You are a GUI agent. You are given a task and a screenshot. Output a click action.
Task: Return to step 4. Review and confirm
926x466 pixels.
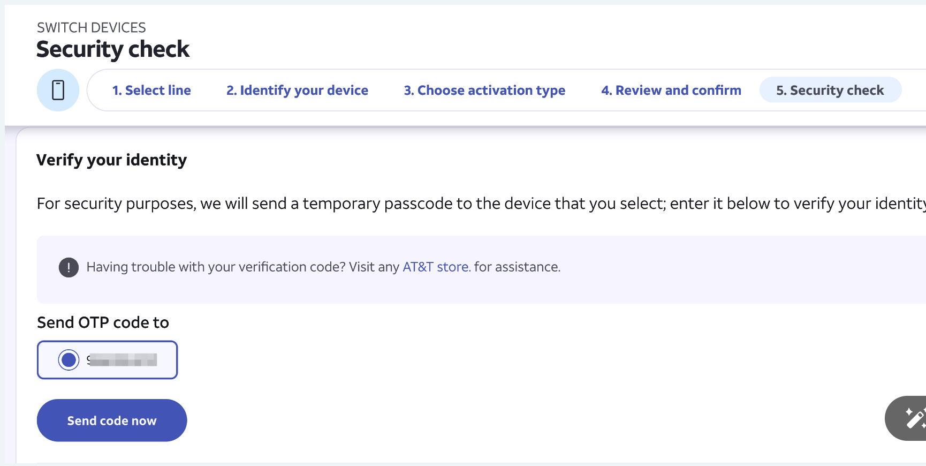pos(671,91)
